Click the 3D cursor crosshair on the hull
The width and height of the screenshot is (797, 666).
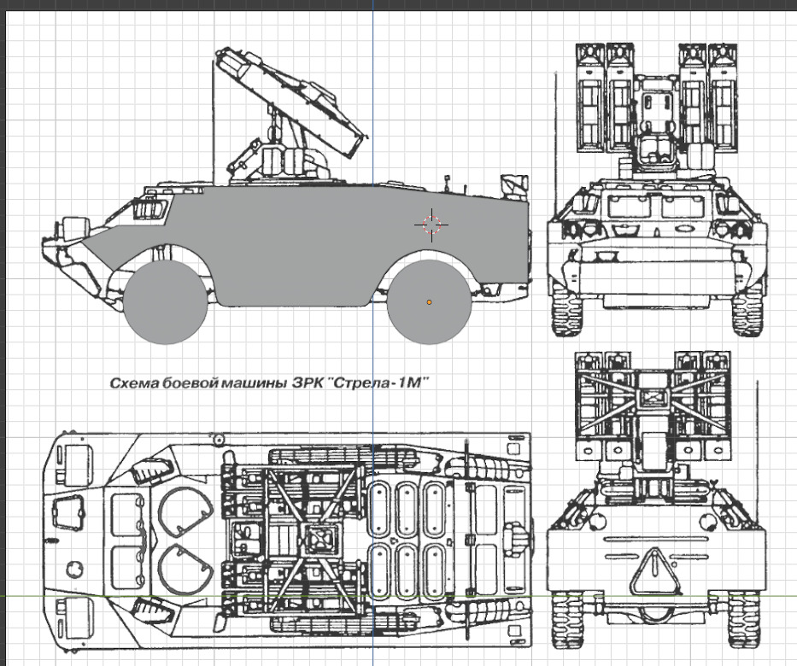pos(431,224)
